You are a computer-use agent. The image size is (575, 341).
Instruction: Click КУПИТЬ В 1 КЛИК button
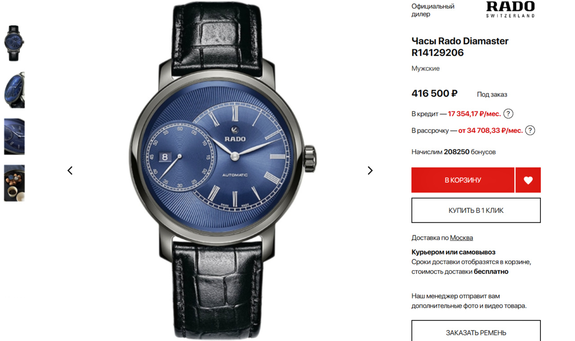(x=476, y=210)
